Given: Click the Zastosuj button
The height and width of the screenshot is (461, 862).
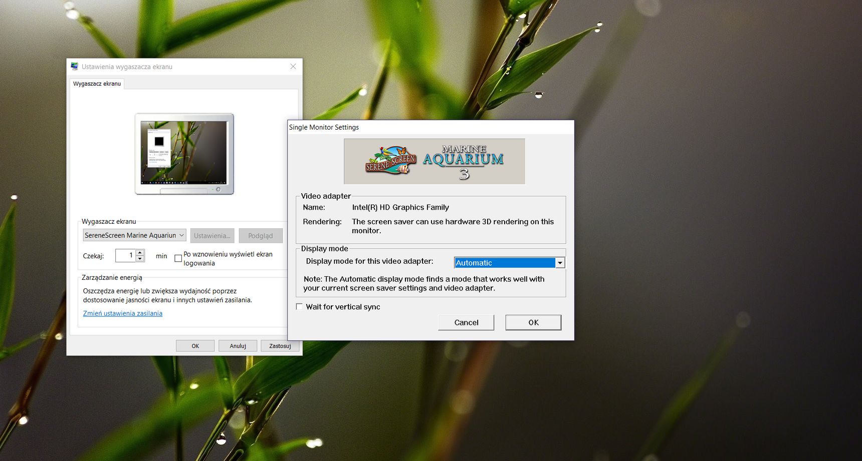Looking at the screenshot, I should 280,346.
